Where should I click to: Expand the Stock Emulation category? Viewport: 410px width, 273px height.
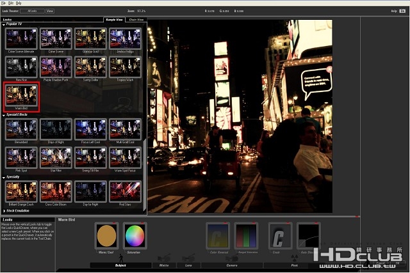pos(4,211)
